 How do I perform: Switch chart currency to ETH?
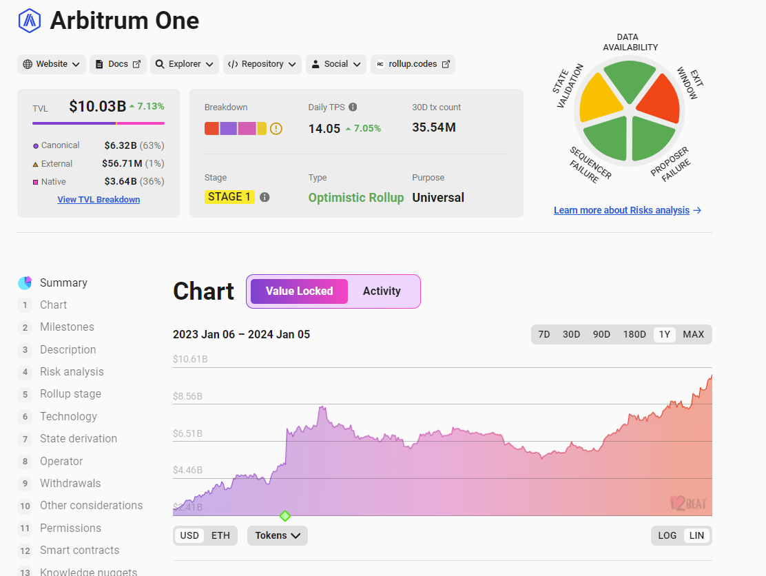click(220, 535)
